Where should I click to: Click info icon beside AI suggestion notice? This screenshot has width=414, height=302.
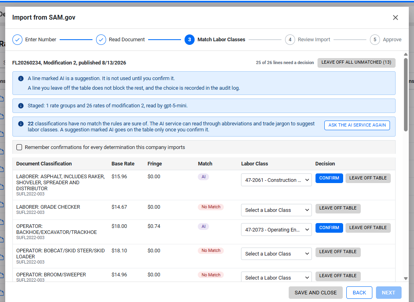(21, 79)
